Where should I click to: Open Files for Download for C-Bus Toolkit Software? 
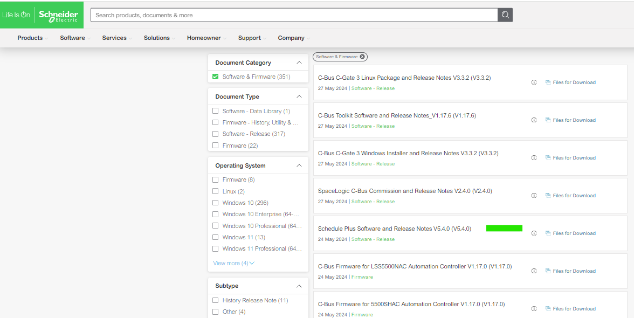coord(570,120)
